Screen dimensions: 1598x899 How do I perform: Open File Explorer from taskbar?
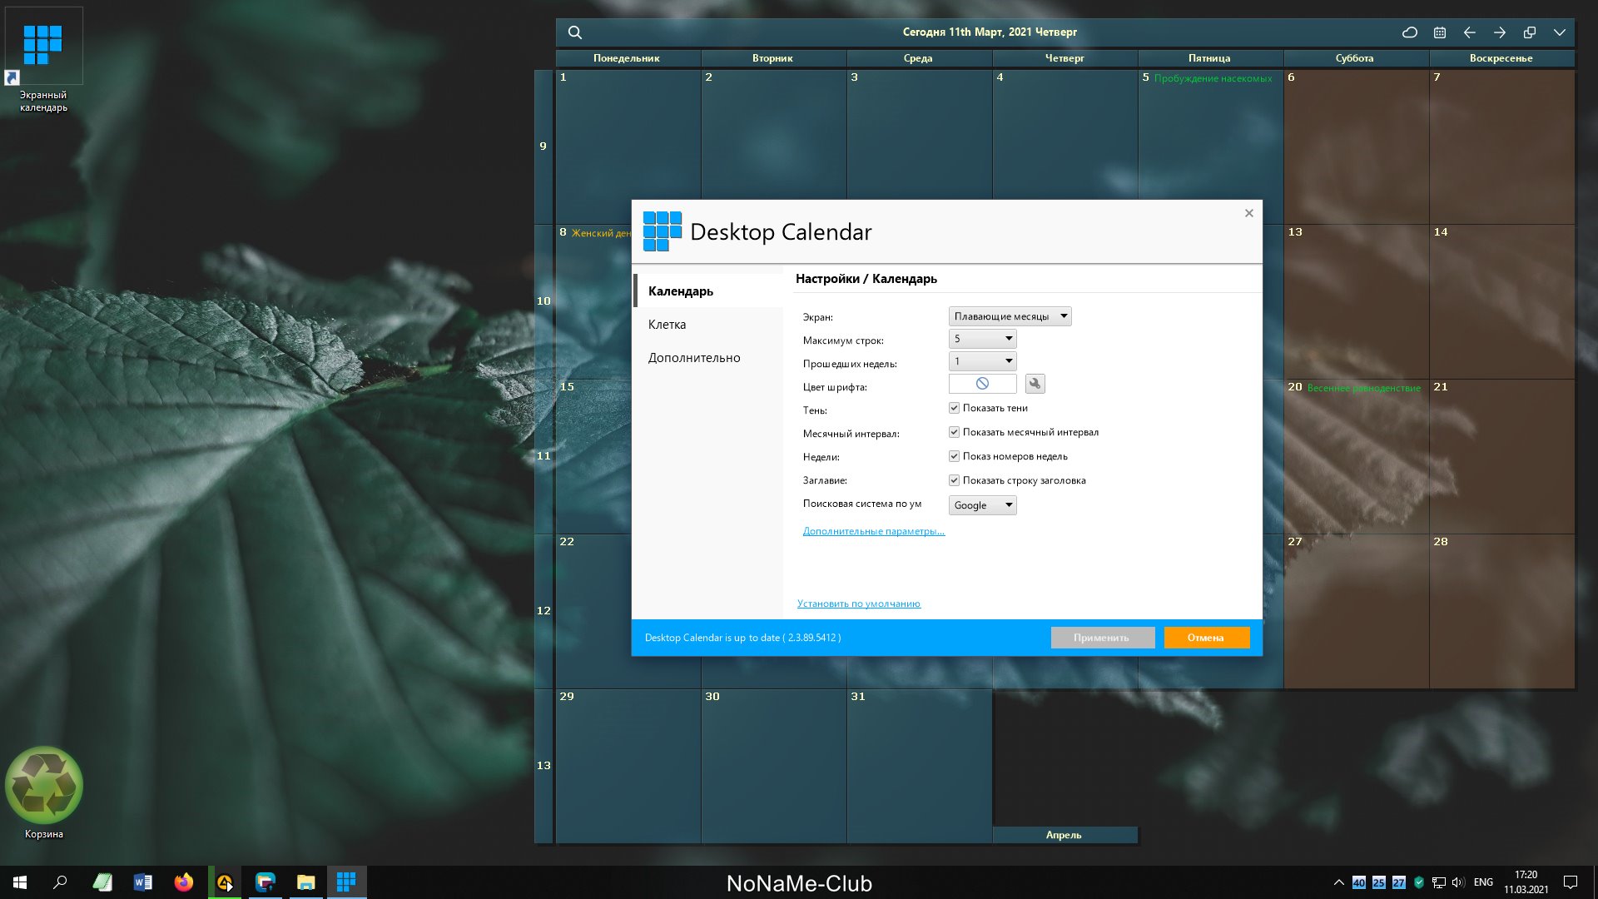pos(306,882)
